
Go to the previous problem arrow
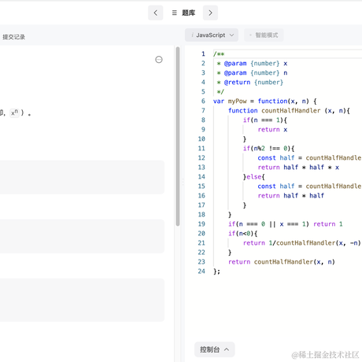[x=155, y=13]
